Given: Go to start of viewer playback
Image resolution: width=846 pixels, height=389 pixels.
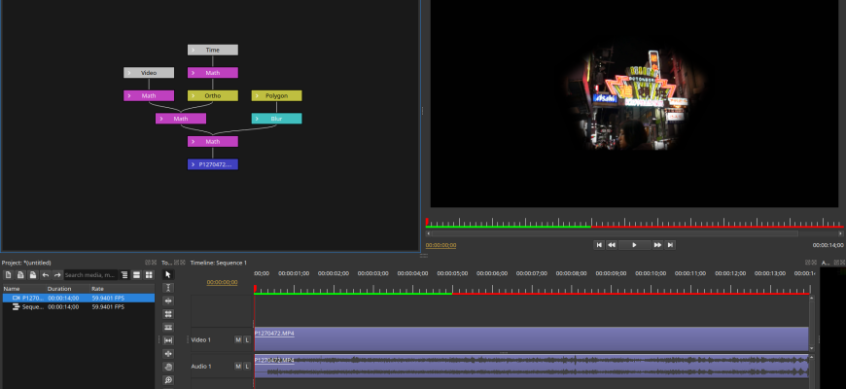Looking at the screenshot, I should (599, 245).
